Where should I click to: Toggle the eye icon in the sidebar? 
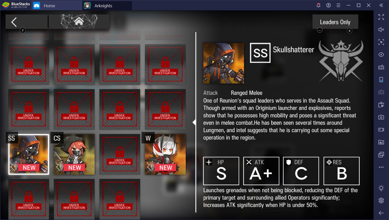381,55
